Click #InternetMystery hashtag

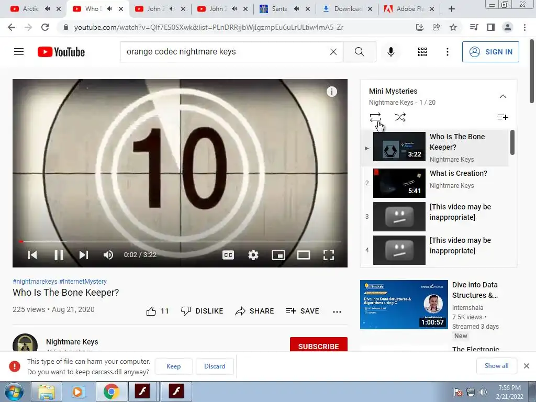click(x=83, y=281)
